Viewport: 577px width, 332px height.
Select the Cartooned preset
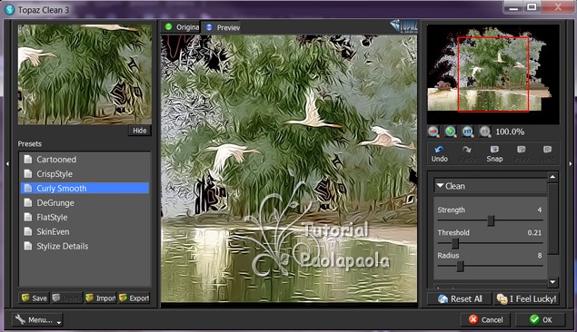coord(85,160)
